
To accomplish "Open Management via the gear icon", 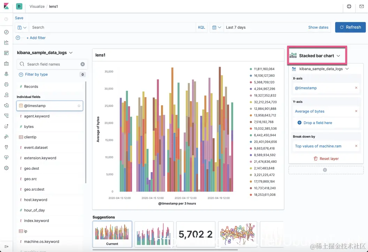I will tap(6, 168).
